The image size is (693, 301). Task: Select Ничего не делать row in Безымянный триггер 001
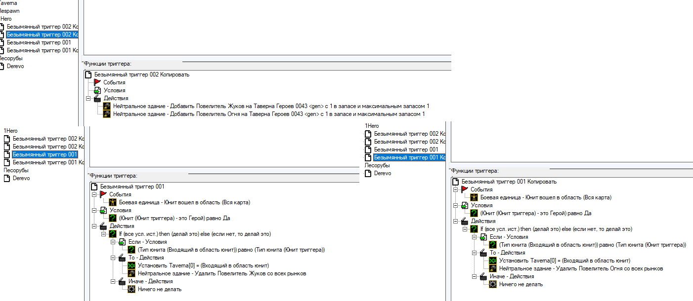160,289
